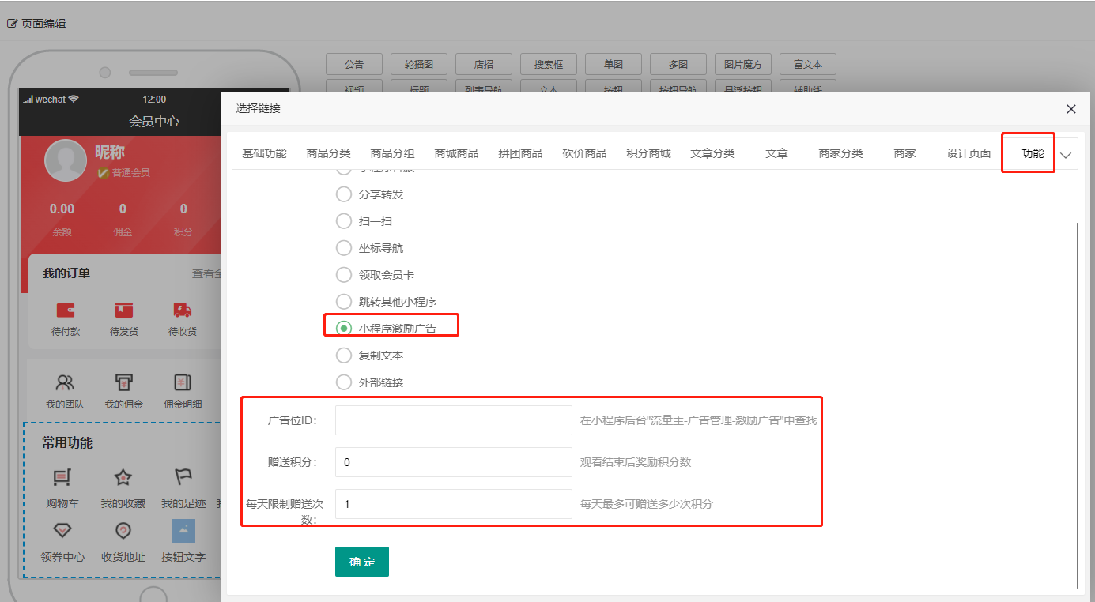The height and width of the screenshot is (602, 1095).
Task: Close the 选择链接 dialog
Action: [1071, 109]
